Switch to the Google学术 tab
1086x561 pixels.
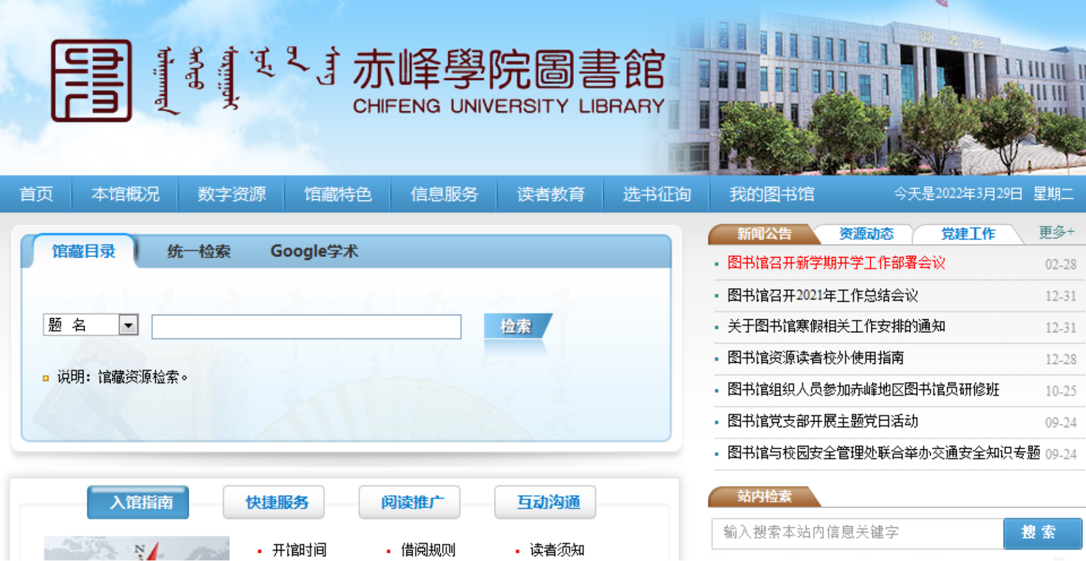[x=314, y=252]
